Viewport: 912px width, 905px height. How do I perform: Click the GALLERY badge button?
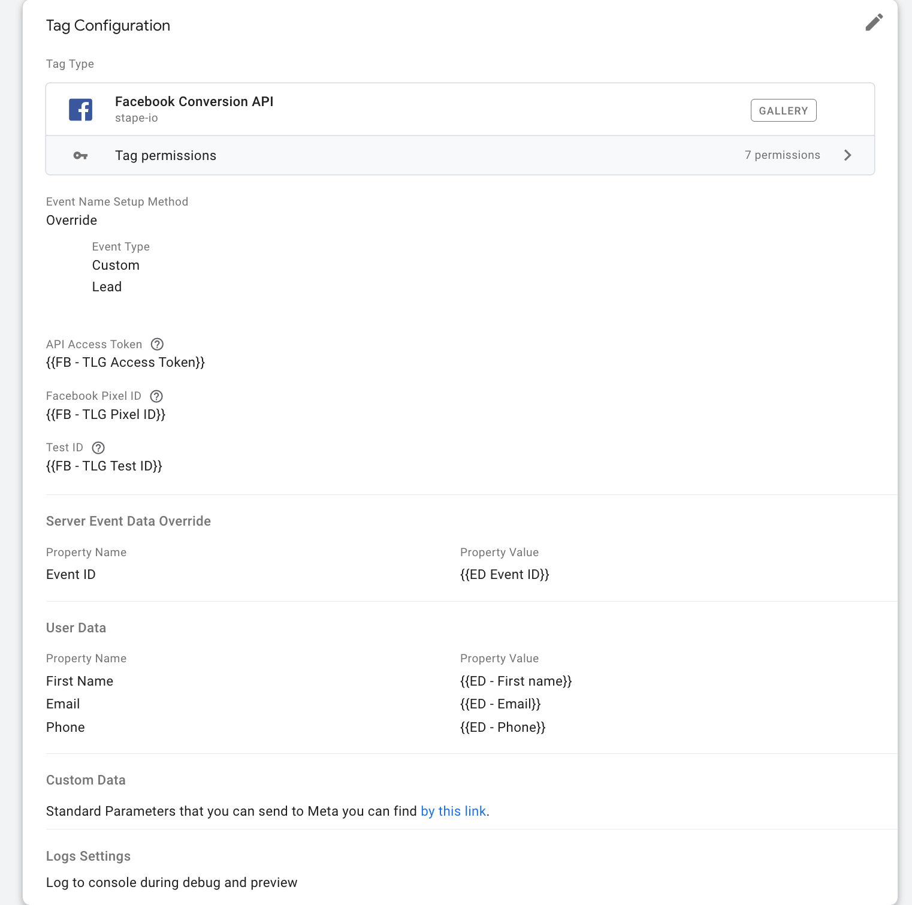(x=783, y=110)
